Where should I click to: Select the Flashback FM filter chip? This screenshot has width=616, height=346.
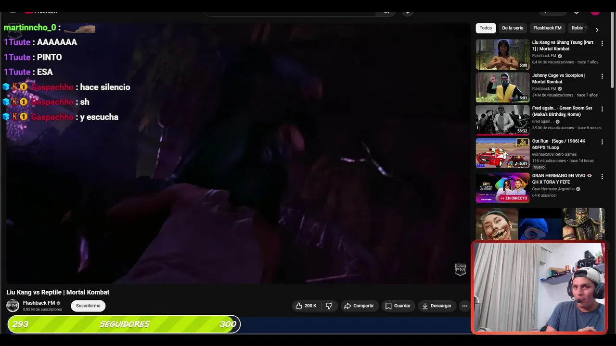(x=547, y=28)
